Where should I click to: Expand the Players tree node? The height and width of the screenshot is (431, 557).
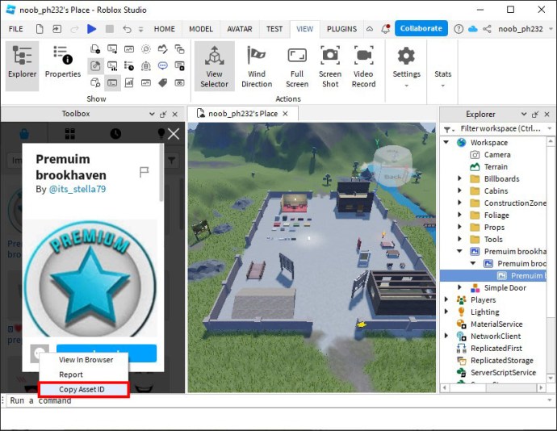coord(447,300)
